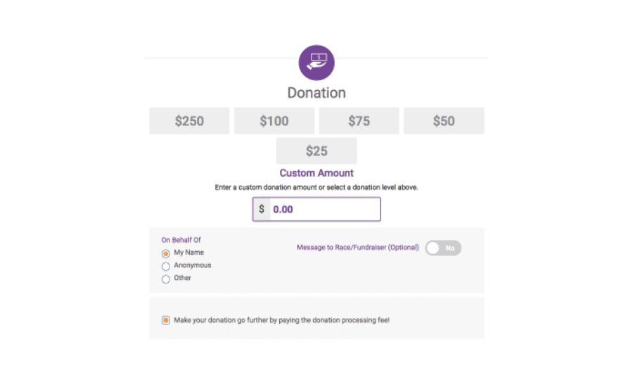Screen dimensions: 633x387
Task: Pick the $75 donation button
Action: 359,121
